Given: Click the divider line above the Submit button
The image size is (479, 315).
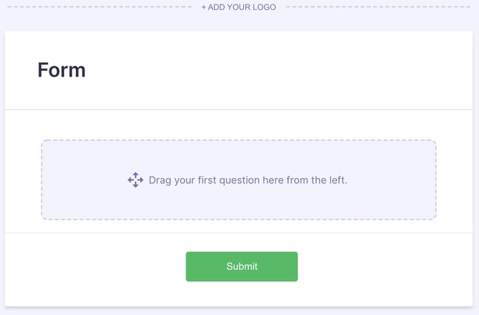Looking at the screenshot, I should pos(239,233).
